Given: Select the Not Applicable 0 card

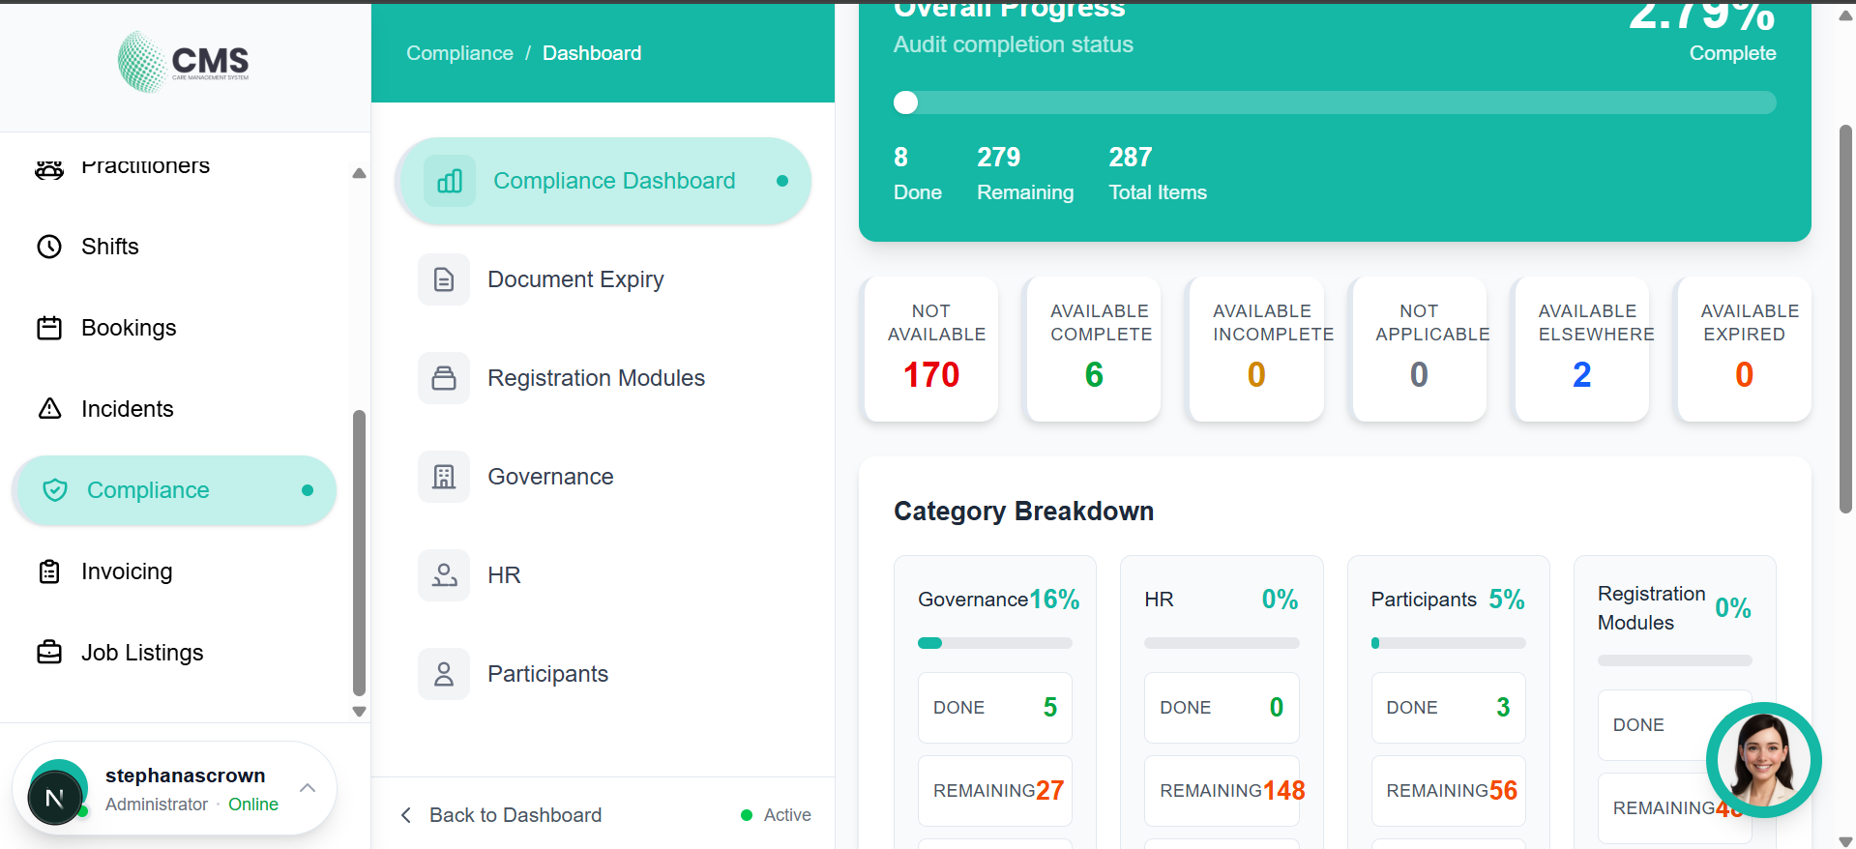Looking at the screenshot, I should [1419, 349].
